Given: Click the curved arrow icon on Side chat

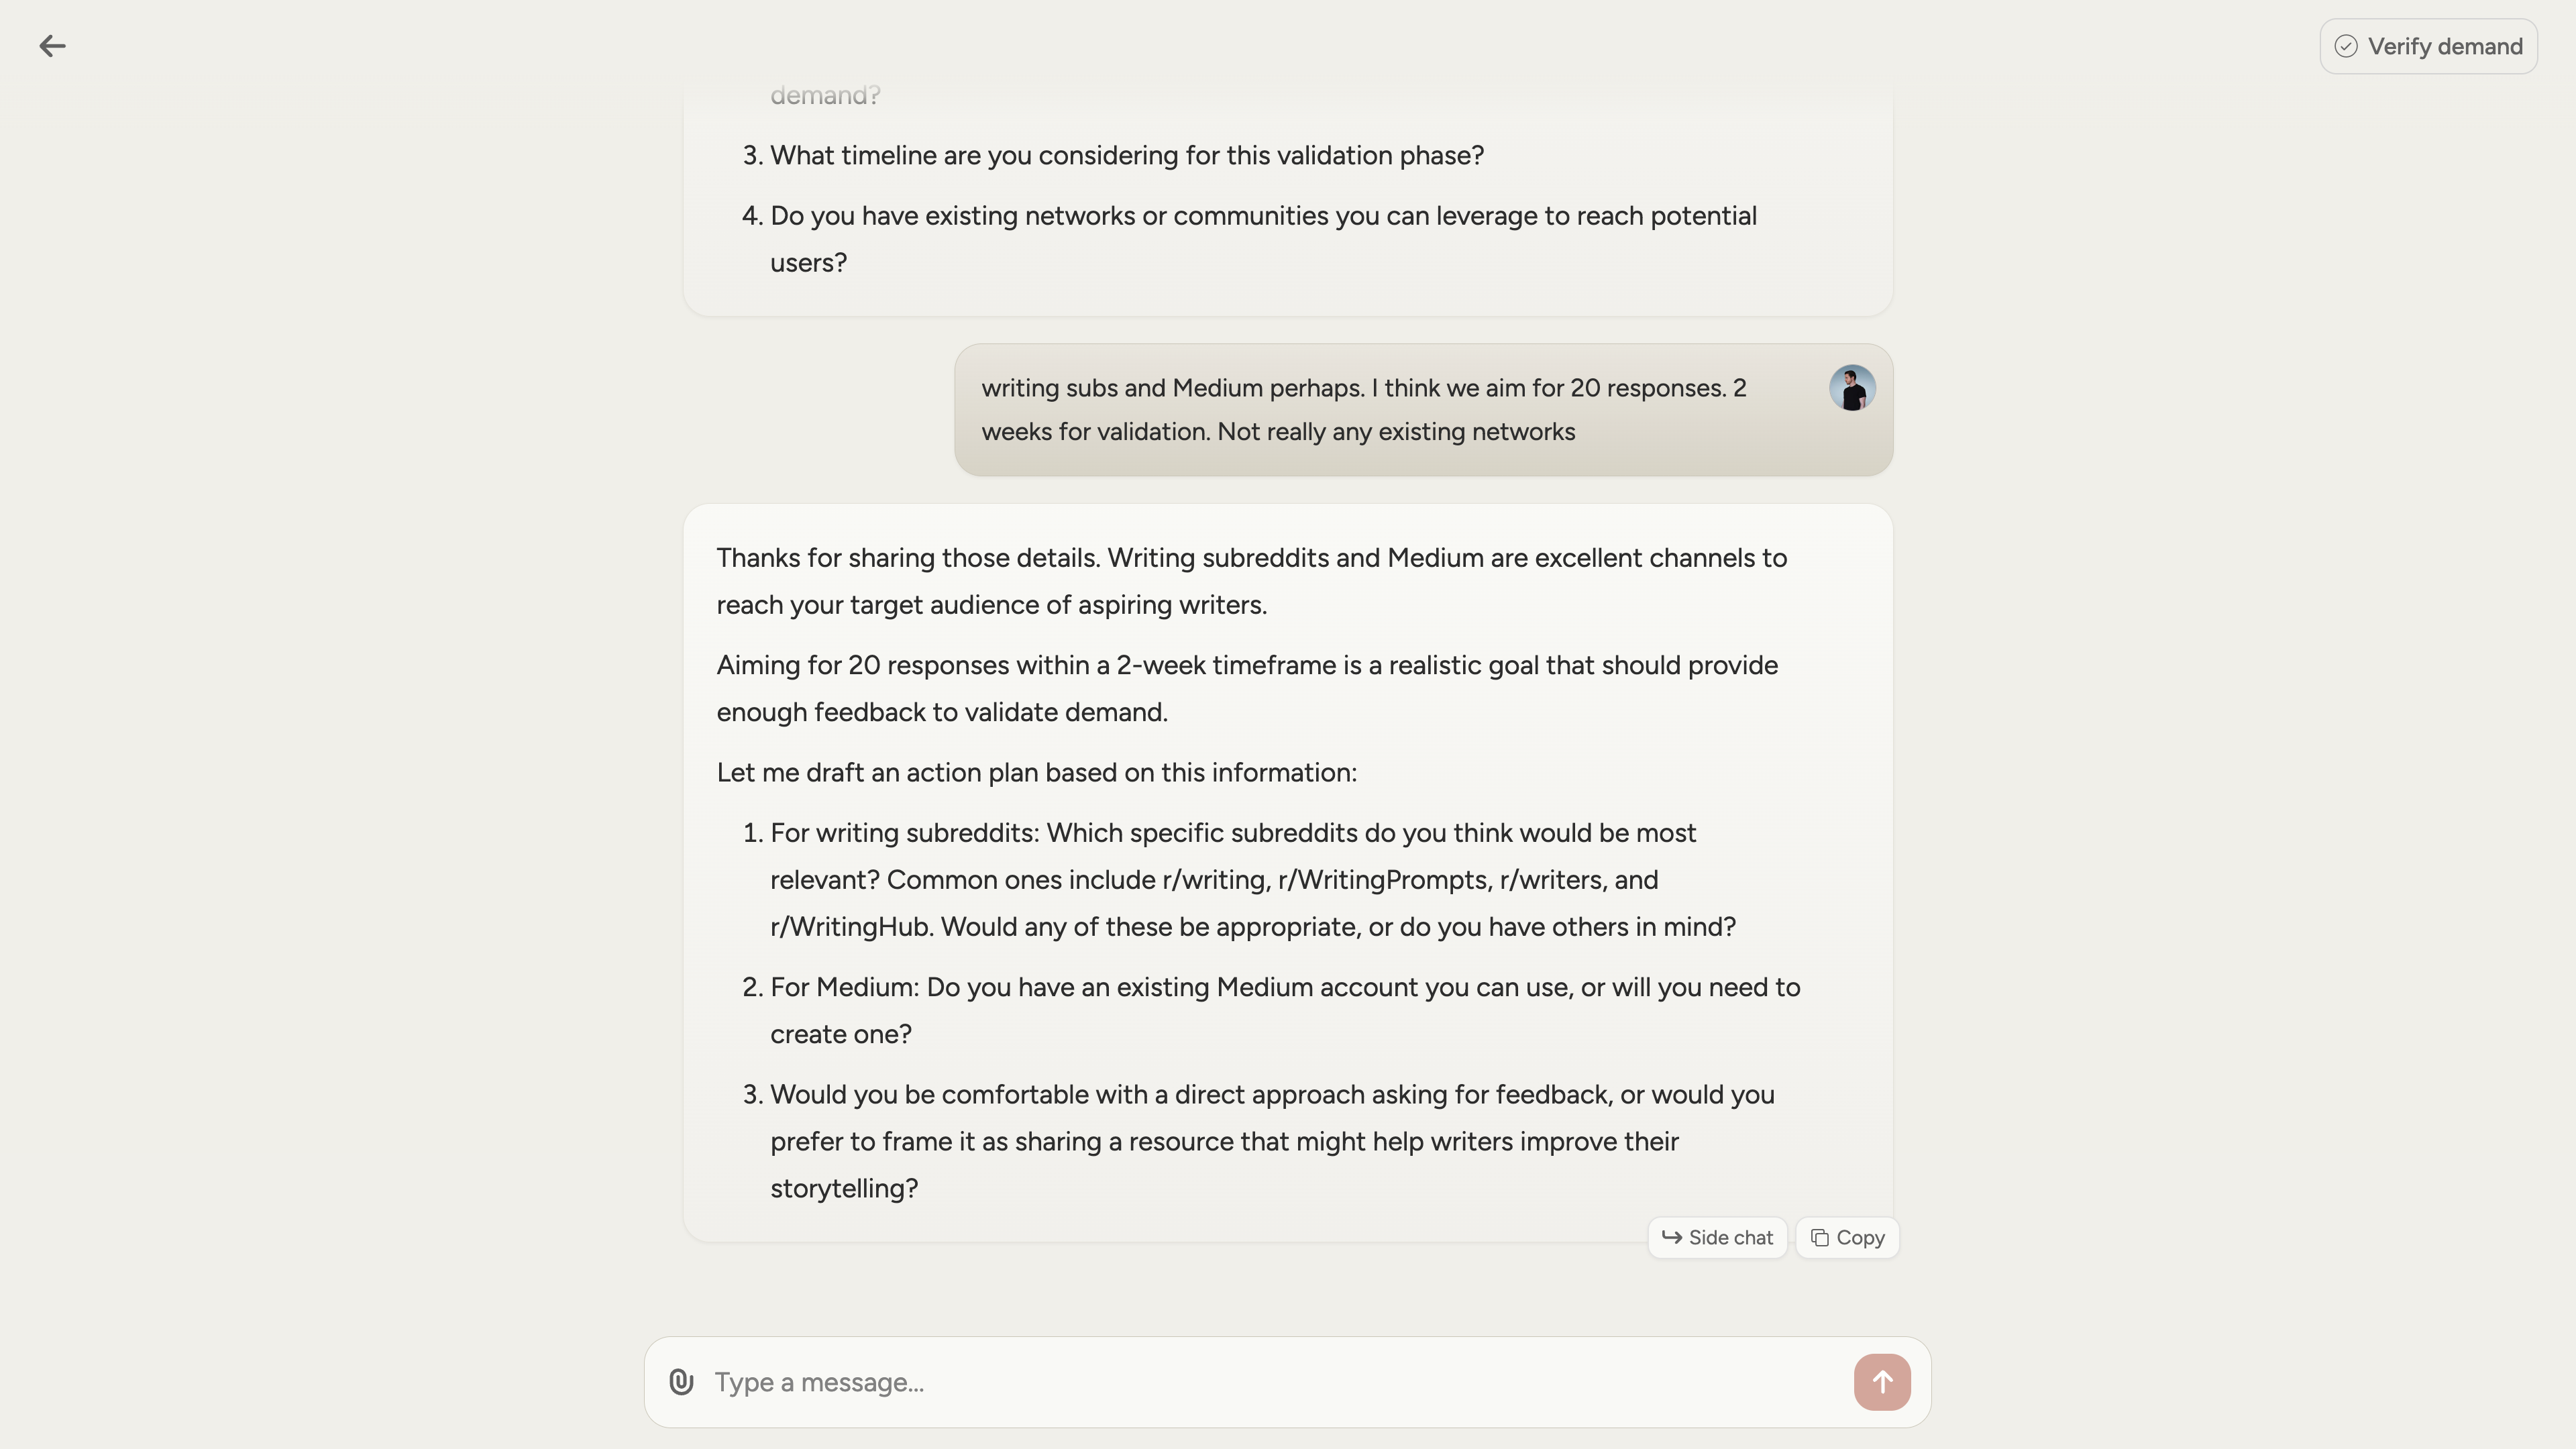Looking at the screenshot, I should coord(1671,1237).
